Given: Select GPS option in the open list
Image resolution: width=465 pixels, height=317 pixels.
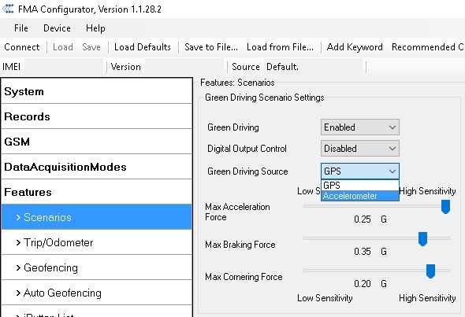Looking at the screenshot, I should (x=360, y=186).
